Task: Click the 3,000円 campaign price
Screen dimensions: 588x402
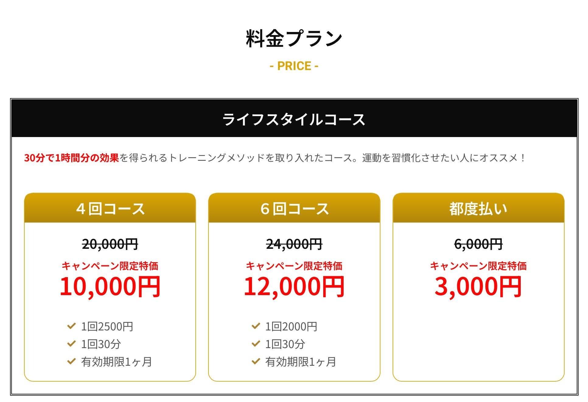Action: pos(478,286)
